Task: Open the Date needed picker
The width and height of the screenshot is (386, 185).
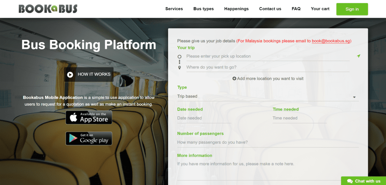Action: click(204, 118)
